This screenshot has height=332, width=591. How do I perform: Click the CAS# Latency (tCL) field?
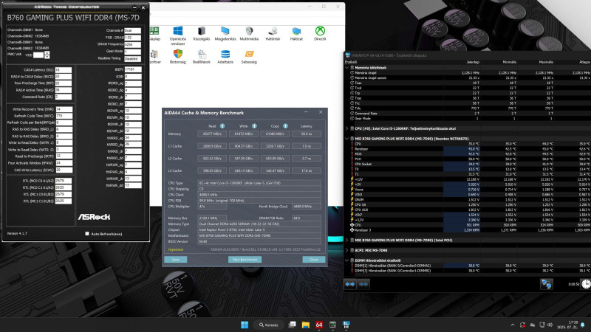pos(64,70)
